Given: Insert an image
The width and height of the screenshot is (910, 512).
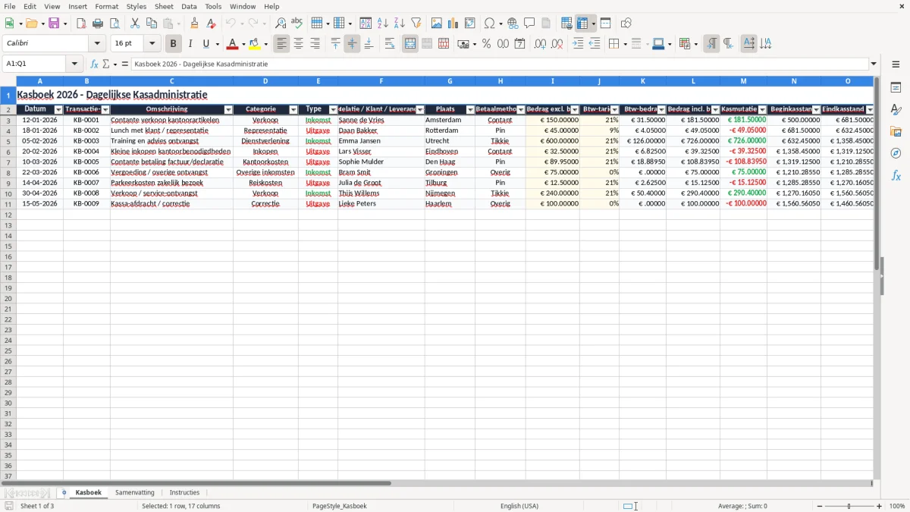Looking at the screenshot, I should (437, 24).
